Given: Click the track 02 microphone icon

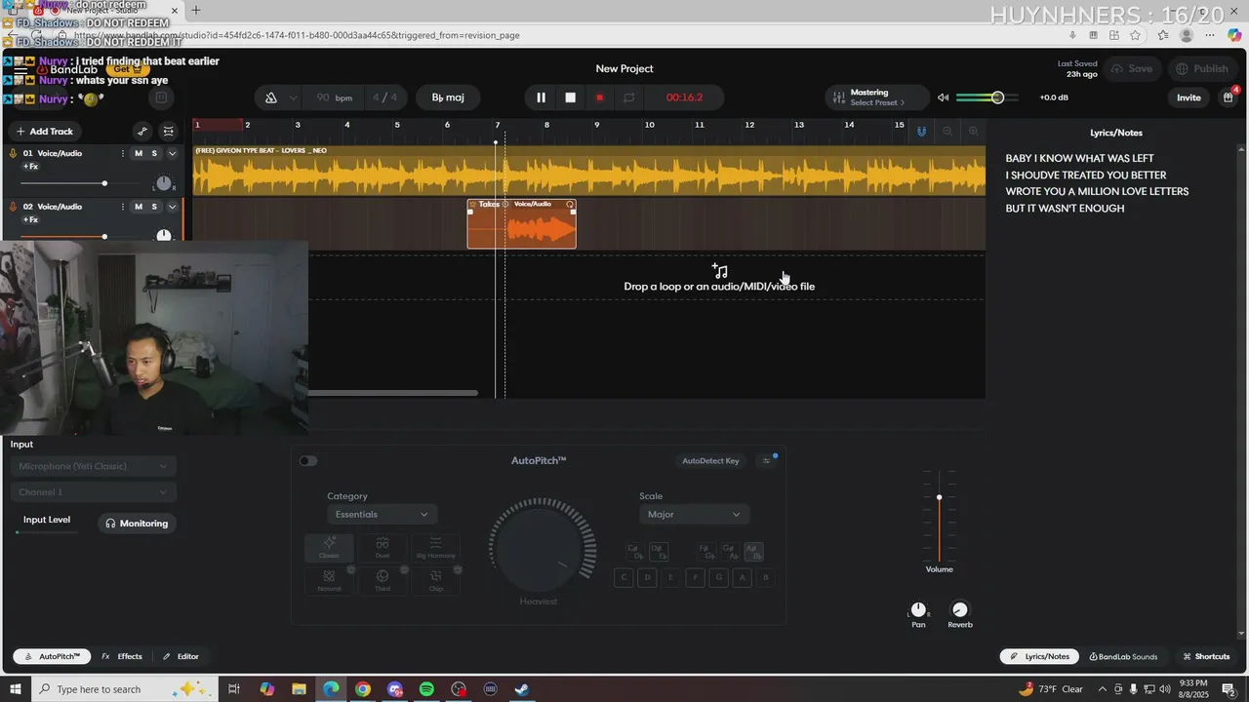Looking at the screenshot, I should pos(13,207).
